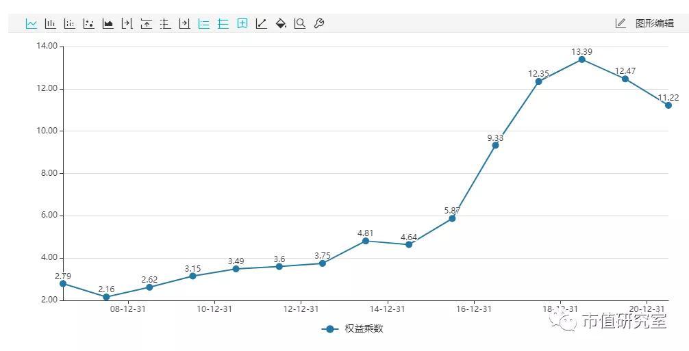Click the boxed right-arrow axis icon

pyautogui.click(x=184, y=24)
